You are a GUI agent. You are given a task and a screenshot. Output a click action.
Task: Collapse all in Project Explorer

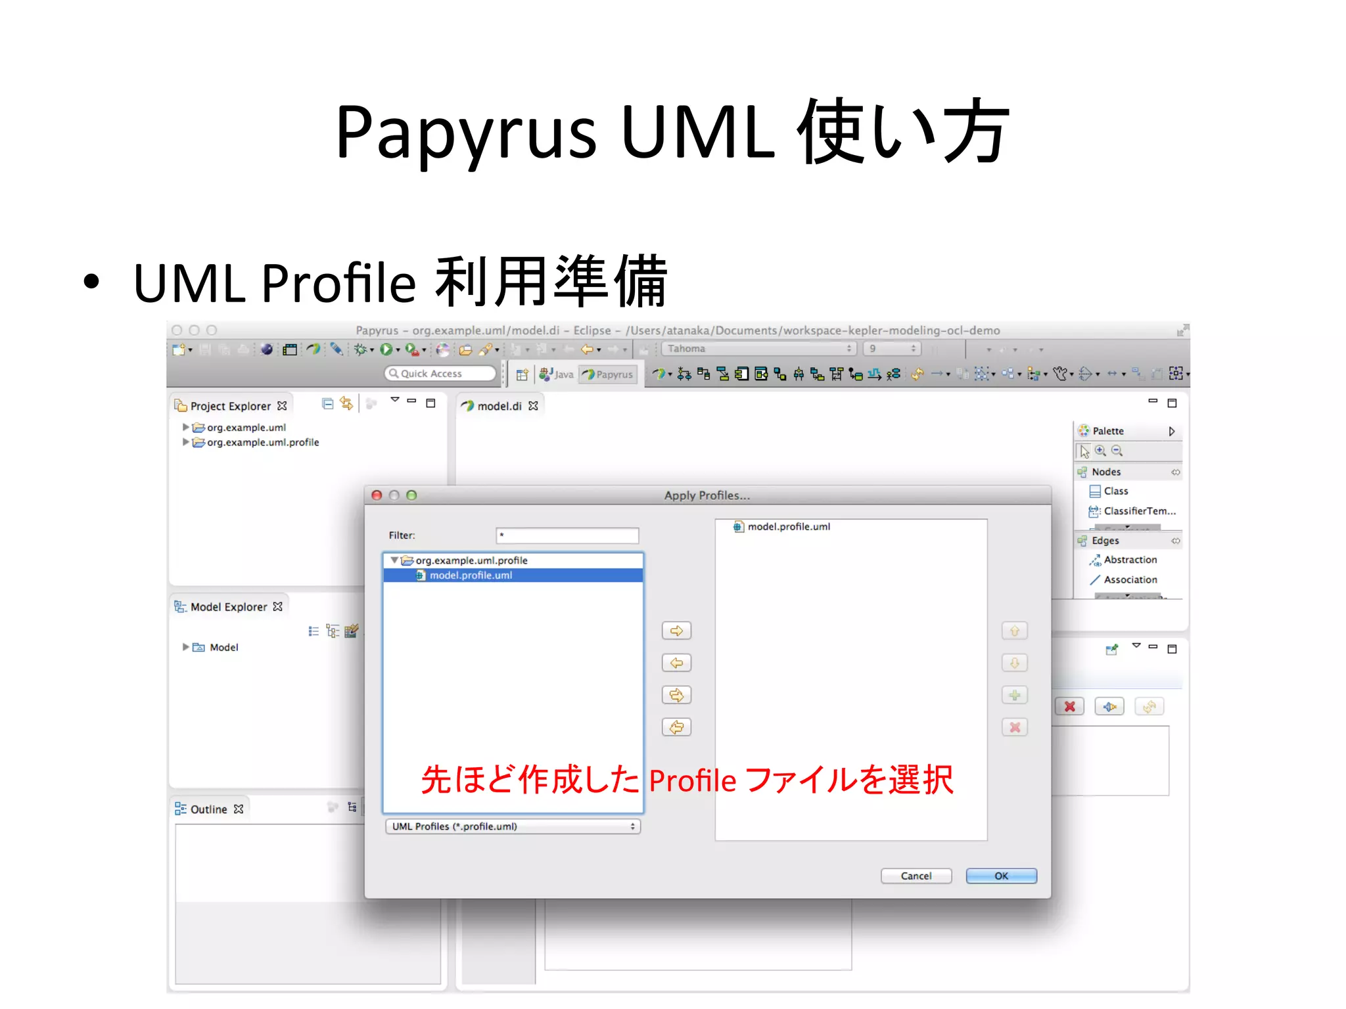click(x=327, y=404)
